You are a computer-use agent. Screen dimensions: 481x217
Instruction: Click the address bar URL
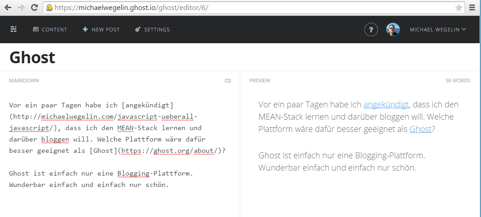pyautogui.click(x=131, y=8)
